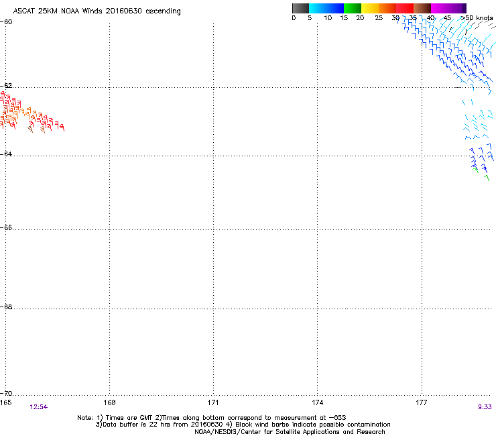The width and height of the screenshot is (496, 436).
Task: Click the 'Data buffer is 22 hrs' note line
Action: 243,425
